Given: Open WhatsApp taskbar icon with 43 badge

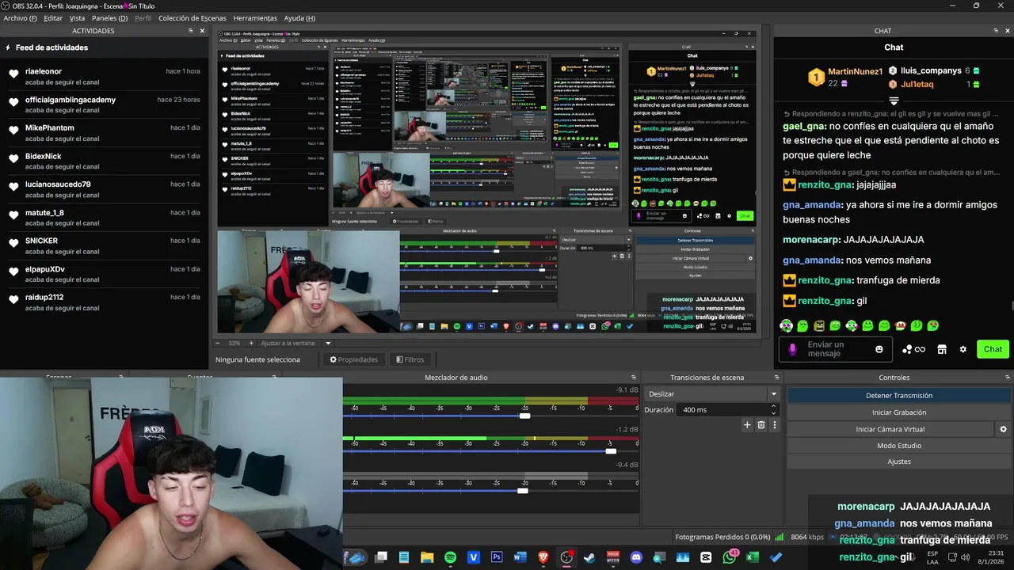Looking at the screenshot, I should pos(730,557).
